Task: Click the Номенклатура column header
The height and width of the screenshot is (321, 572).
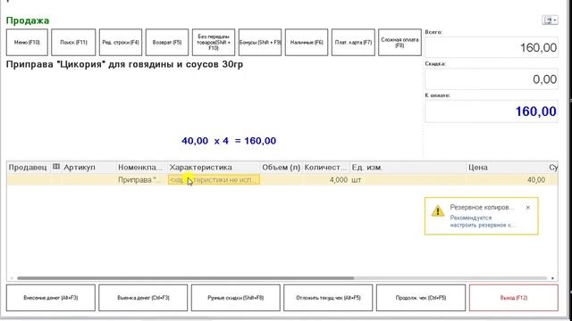Action: point(141,168)
